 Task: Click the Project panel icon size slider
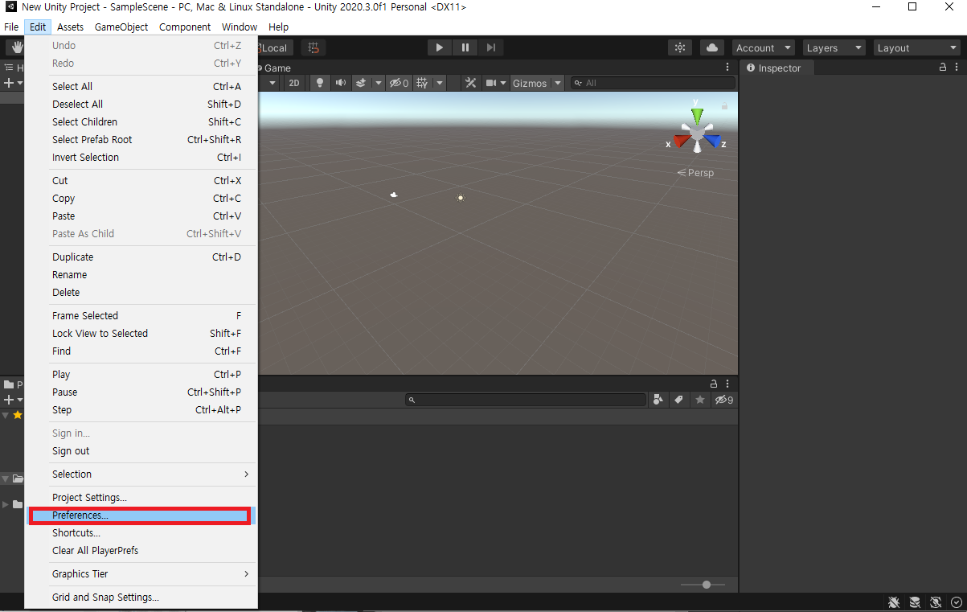(x=703, y=585)
